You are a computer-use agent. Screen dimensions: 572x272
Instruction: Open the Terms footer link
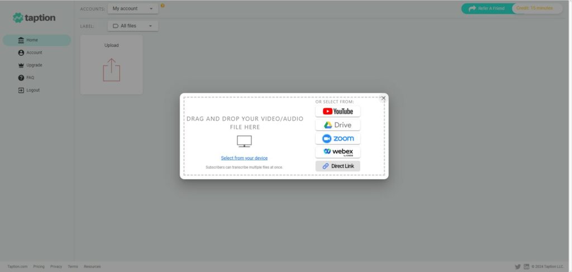click(73, 266)
